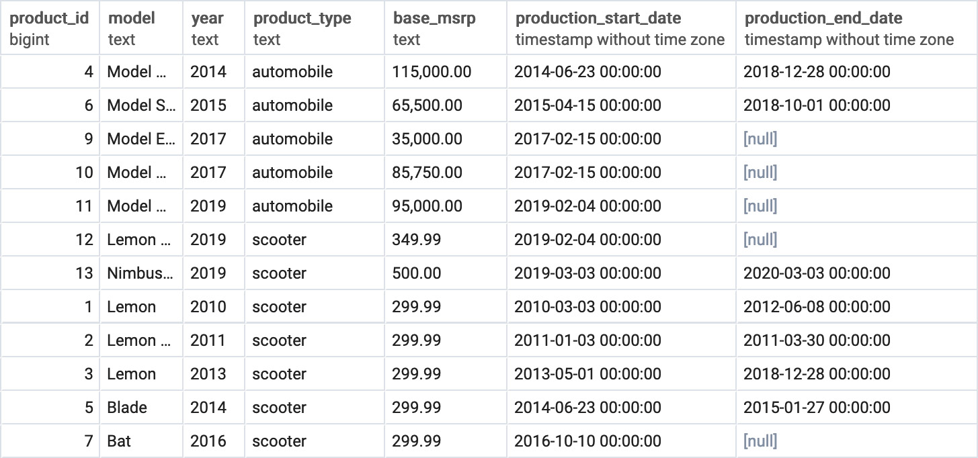This screenshot has width=978, height=458.
Task: Click base_msrp cell 65,500.00
Action: [x=446, y=105]
